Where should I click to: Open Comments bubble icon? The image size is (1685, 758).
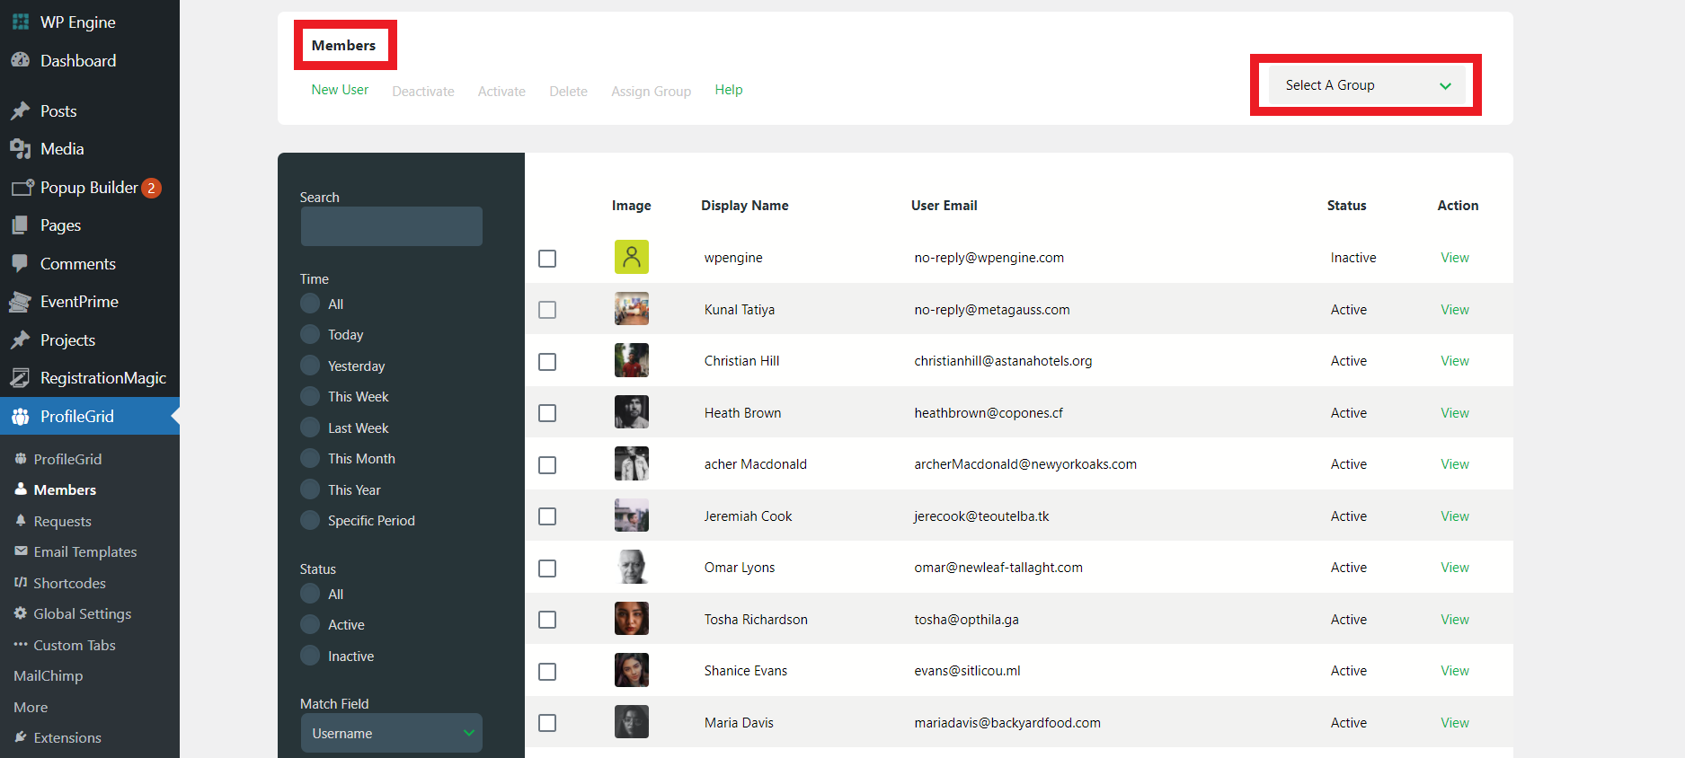coord(21,263)
